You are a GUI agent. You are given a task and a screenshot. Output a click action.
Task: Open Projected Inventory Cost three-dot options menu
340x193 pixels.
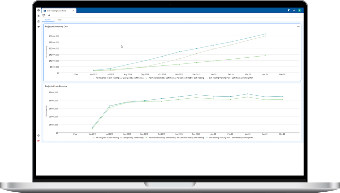pyautogui.click(x=298, y=26)
